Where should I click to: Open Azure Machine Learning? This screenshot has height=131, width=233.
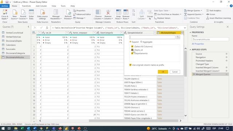218,18
